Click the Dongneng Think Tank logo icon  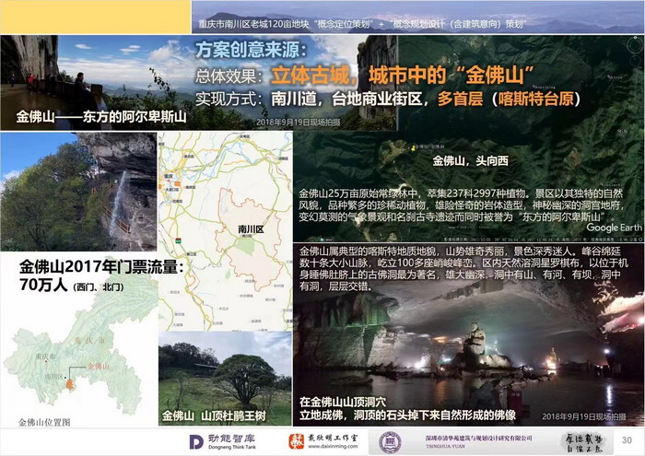point(196,442)
